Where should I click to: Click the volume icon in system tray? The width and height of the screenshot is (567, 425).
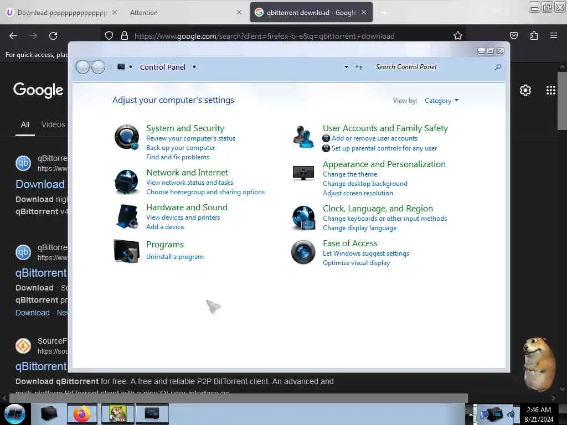click(511, 414)
